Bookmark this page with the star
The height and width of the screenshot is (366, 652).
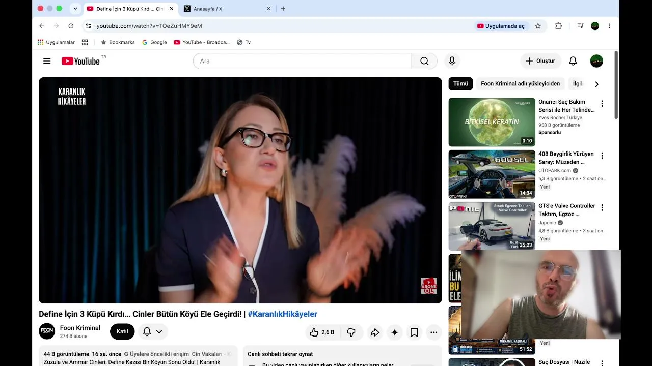(538, 26)
